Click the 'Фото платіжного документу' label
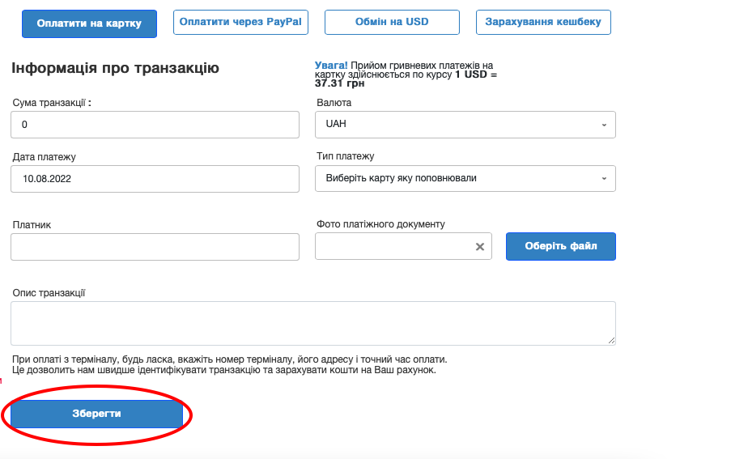This screenshot has height=459, width=731. click(381, 224)
